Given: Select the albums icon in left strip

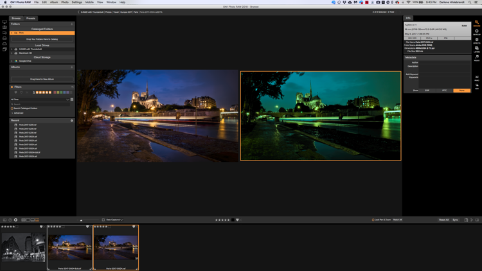Looking at the screenshot, I should pos(4,49).
